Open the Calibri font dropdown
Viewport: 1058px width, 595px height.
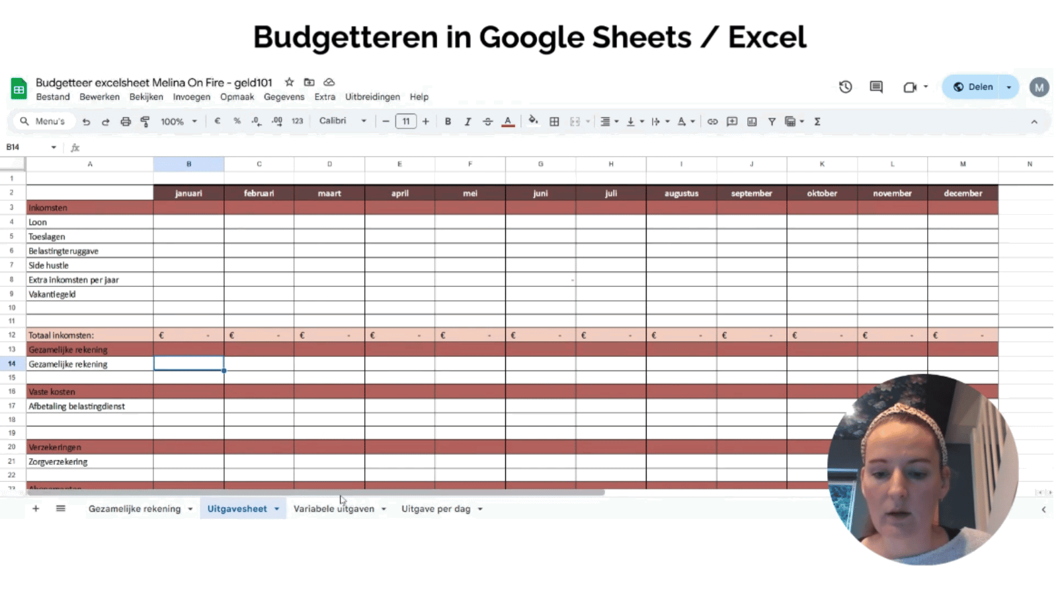[343, 121]
